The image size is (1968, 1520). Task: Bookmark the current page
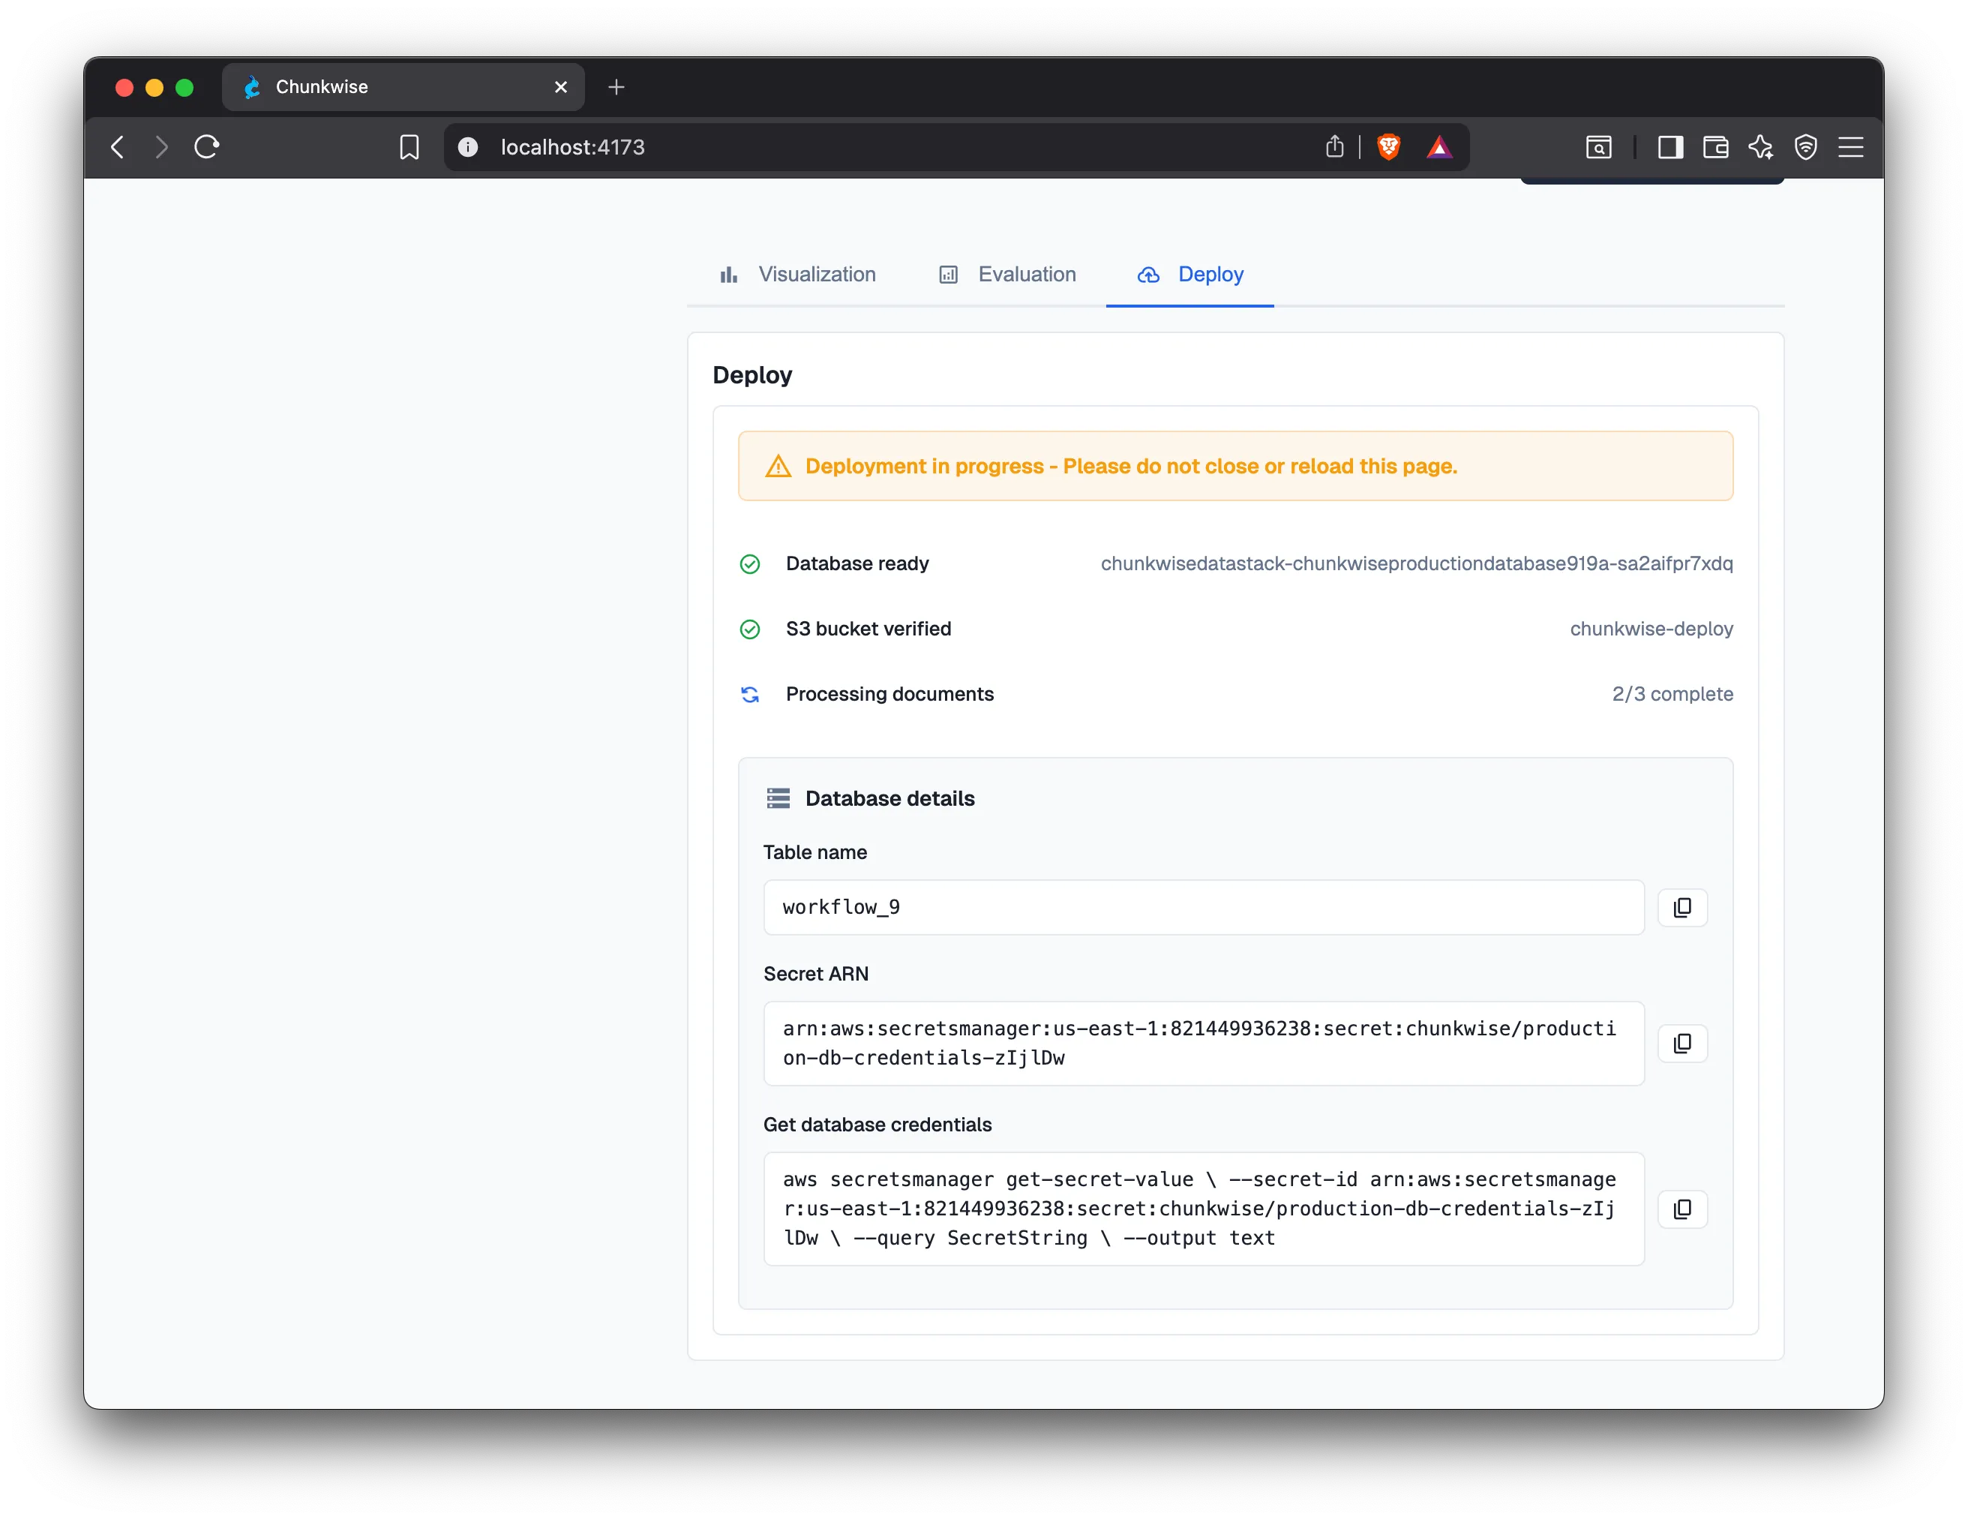pos(409,147)
